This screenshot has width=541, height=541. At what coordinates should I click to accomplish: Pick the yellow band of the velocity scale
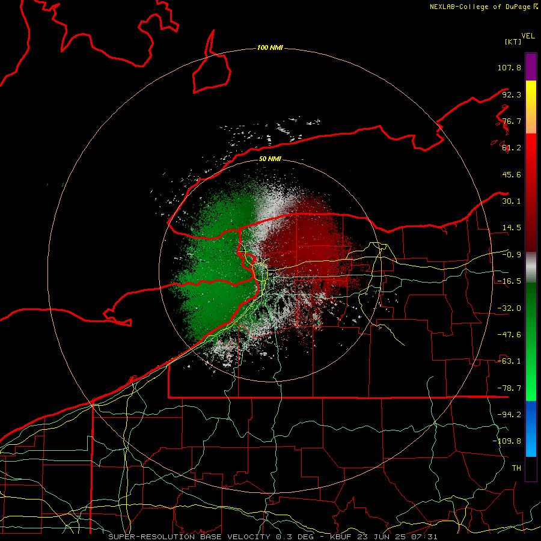(x=531, y=107)
